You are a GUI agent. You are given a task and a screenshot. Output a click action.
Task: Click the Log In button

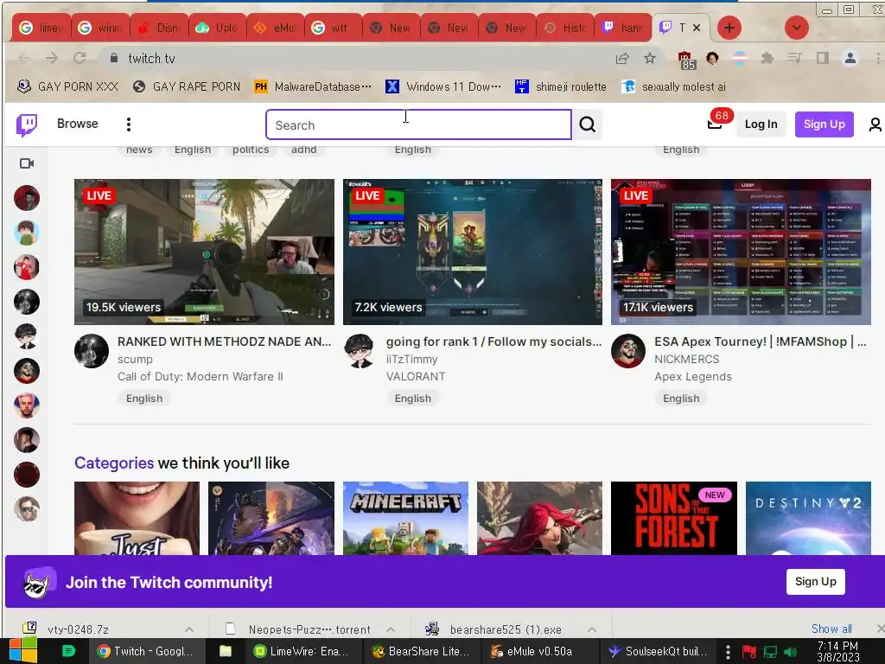point(761,124)
